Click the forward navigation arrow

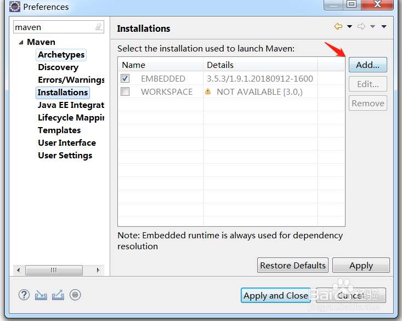[x=361, y=26]
